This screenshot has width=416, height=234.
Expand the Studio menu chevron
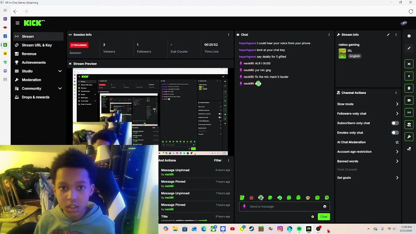60,71
